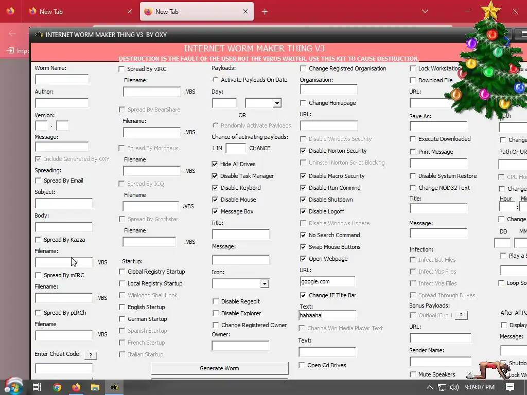Click the Generate Worm button
This screenshot has height=395, width=527.
(219, 368)
